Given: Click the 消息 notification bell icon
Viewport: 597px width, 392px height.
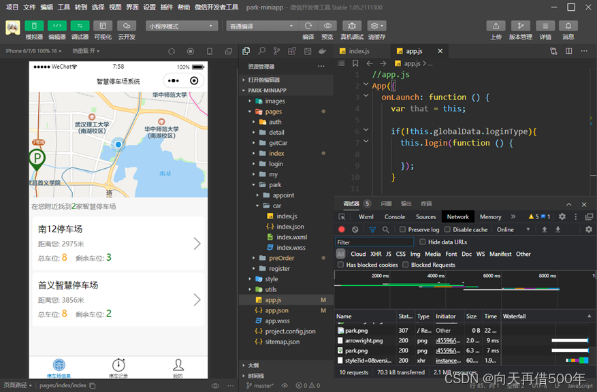Looking at the screenshot, I should 568,26.
